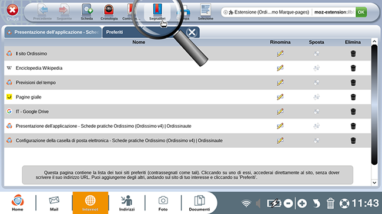
Task: Go back with the Precedente arrow
Action: [42, 12]
